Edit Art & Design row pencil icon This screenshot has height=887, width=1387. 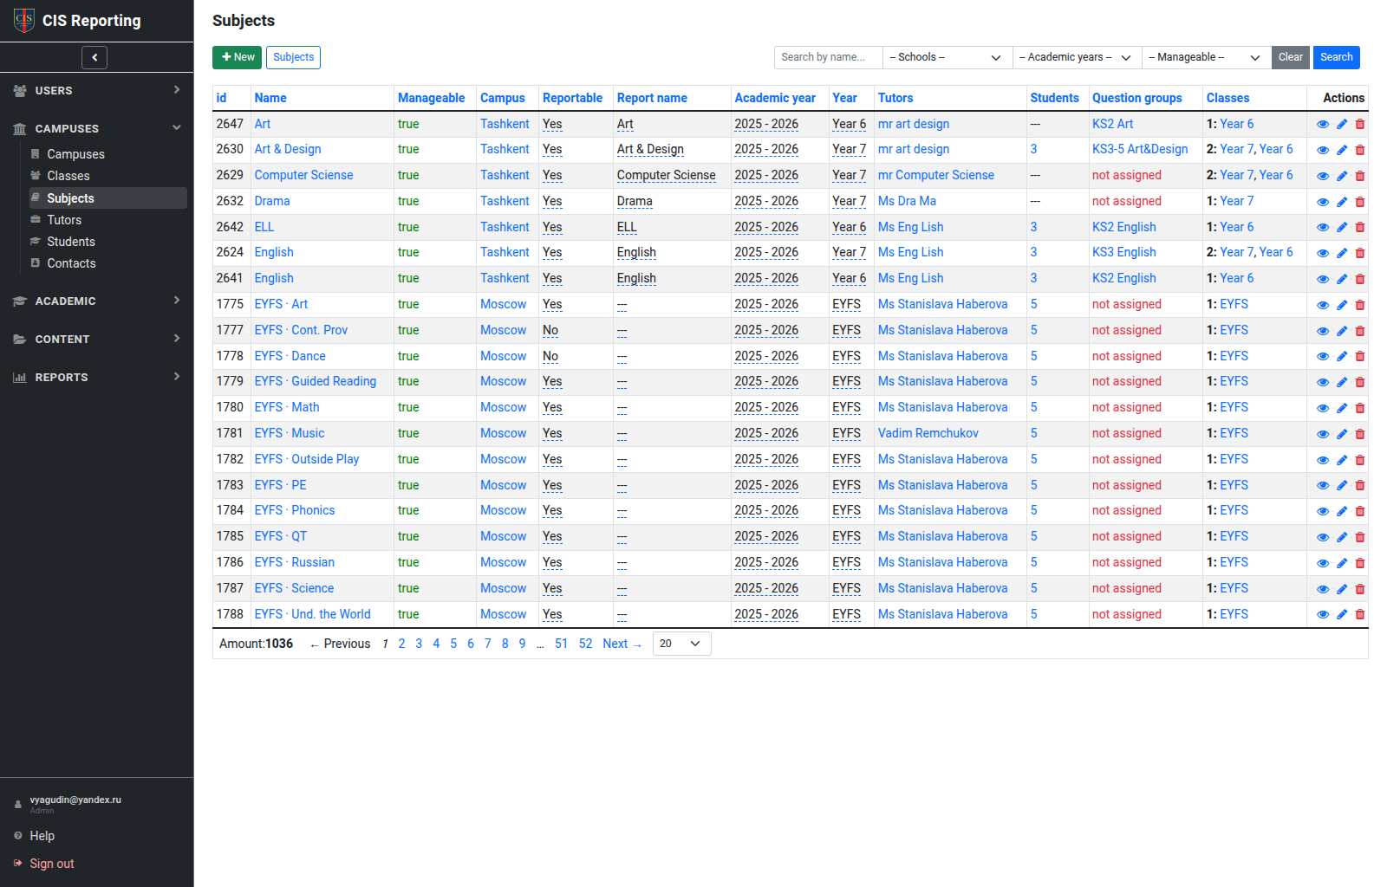(x=1342, y=150)
